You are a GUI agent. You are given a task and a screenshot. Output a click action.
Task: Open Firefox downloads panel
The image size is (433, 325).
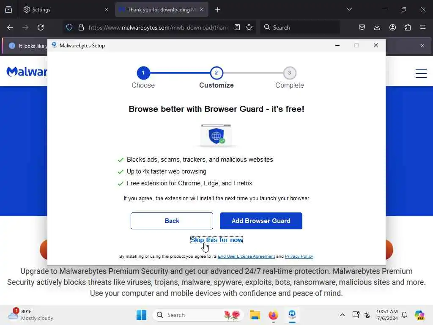click(x=377, y=27)
